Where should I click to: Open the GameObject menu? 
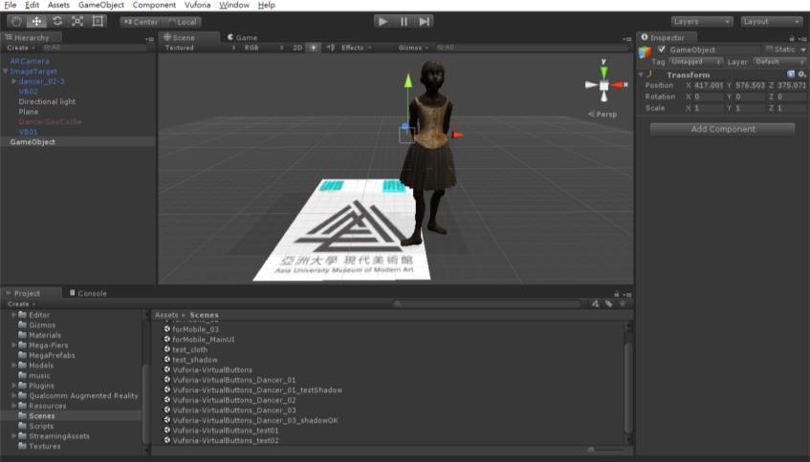coord(101,5)
